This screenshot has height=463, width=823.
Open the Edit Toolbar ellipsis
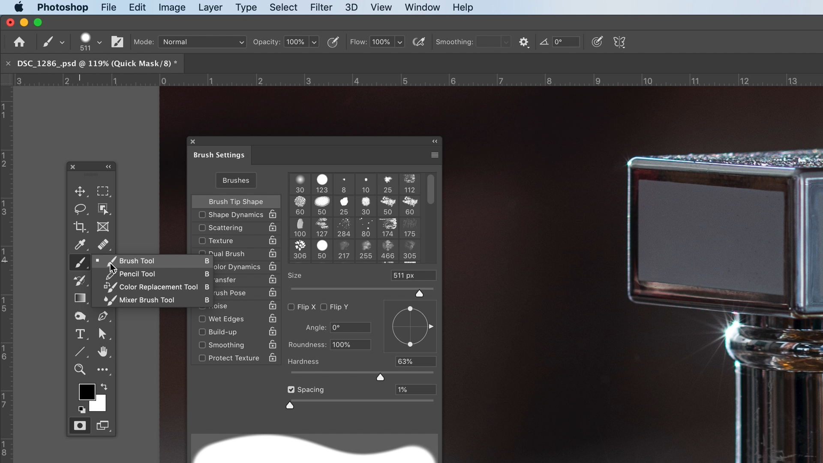point(102,370)
